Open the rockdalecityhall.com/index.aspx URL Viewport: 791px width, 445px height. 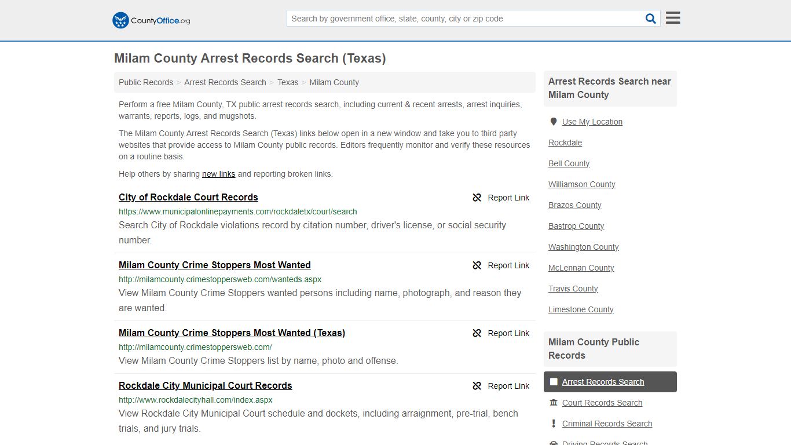click(196, 400)
